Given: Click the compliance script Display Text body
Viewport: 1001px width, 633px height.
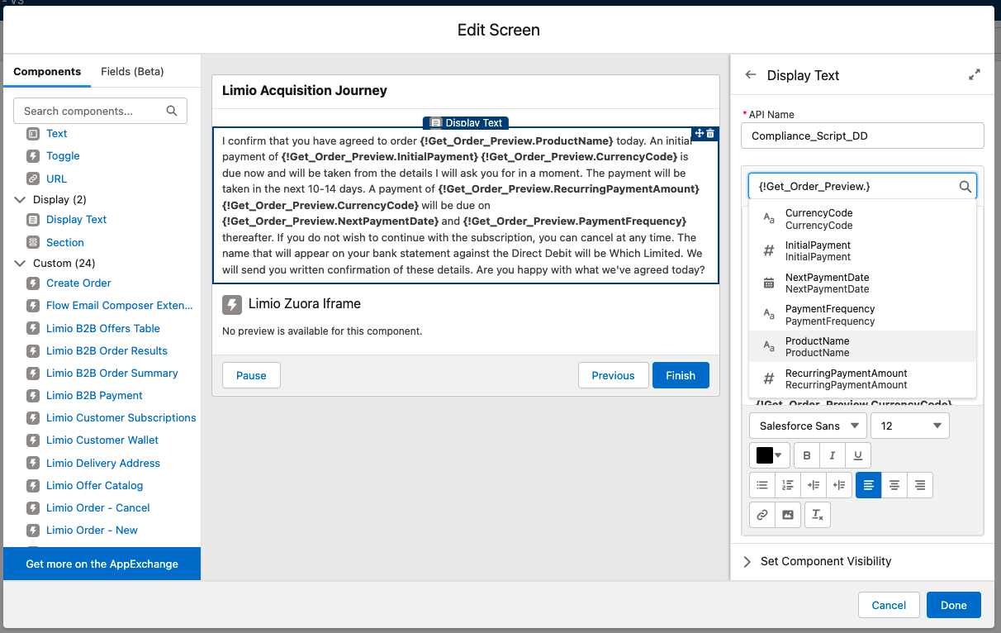Looking at the screenshot, I should 465,205.
